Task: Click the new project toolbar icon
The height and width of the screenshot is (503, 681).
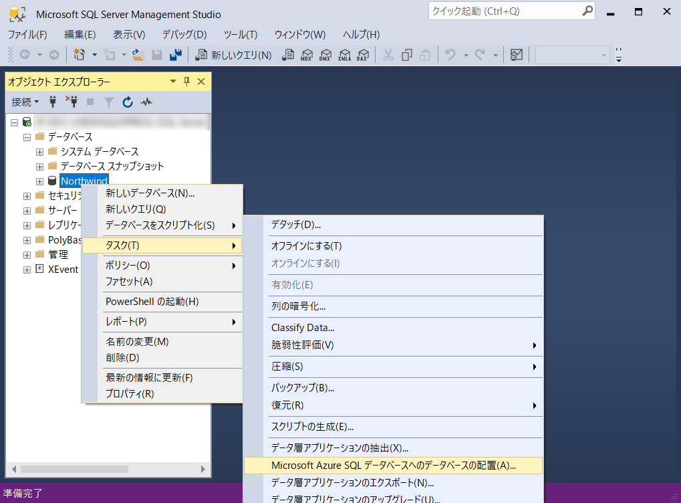Action: (x=79, y=55)
